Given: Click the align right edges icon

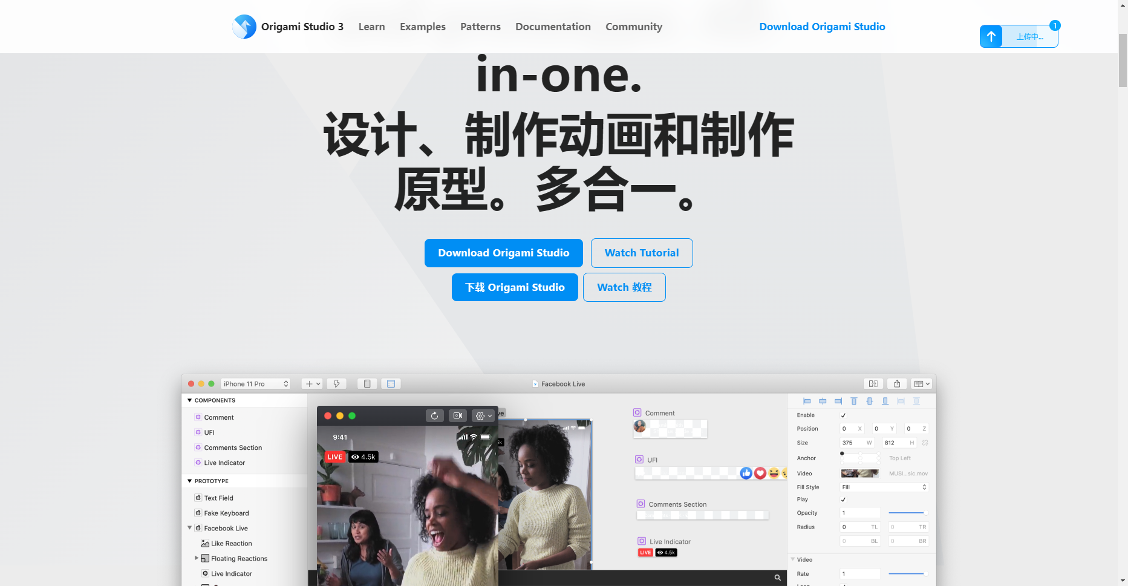Looking at the screenshot, I should tap(838, 401).
